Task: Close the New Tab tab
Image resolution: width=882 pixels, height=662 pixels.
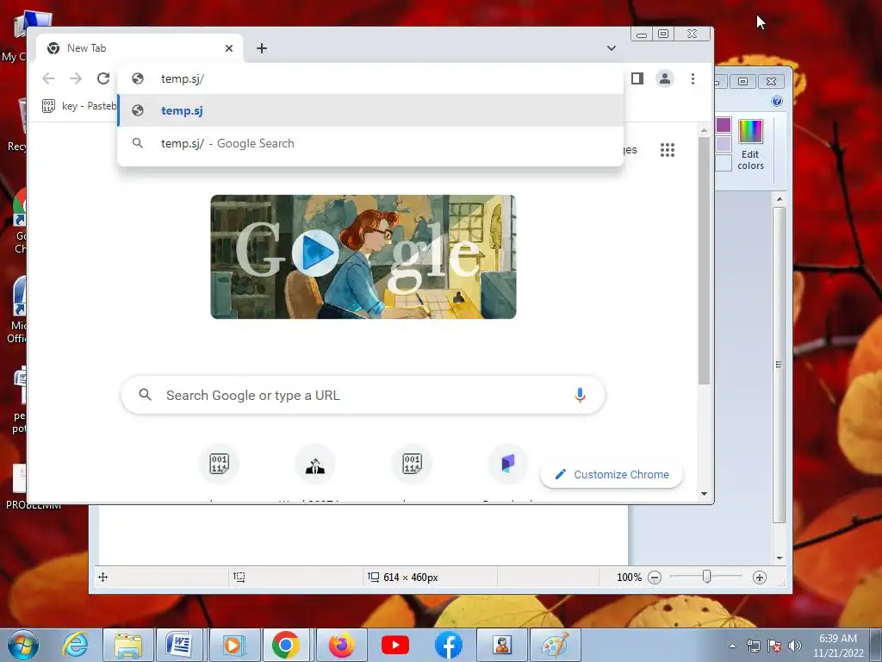Action: click(x=229, y=48)
